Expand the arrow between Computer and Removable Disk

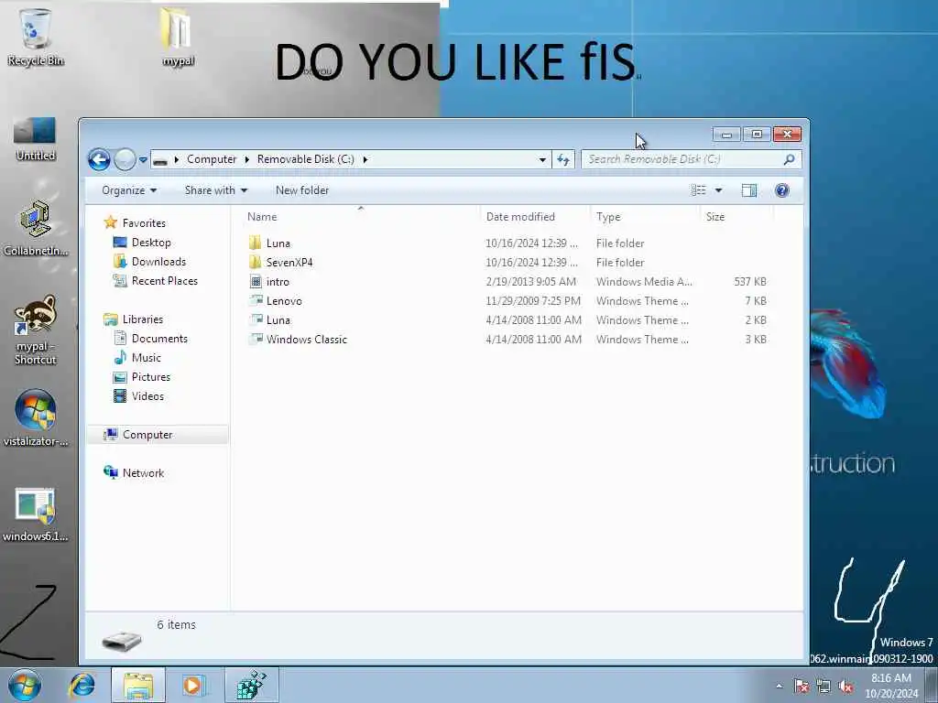(x=246, y=159)
